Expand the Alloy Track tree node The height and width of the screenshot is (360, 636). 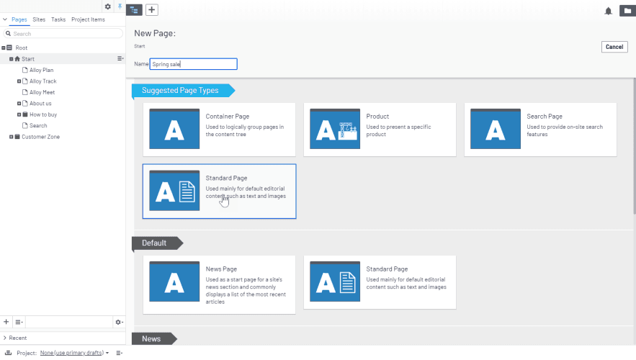click(19, 81)
